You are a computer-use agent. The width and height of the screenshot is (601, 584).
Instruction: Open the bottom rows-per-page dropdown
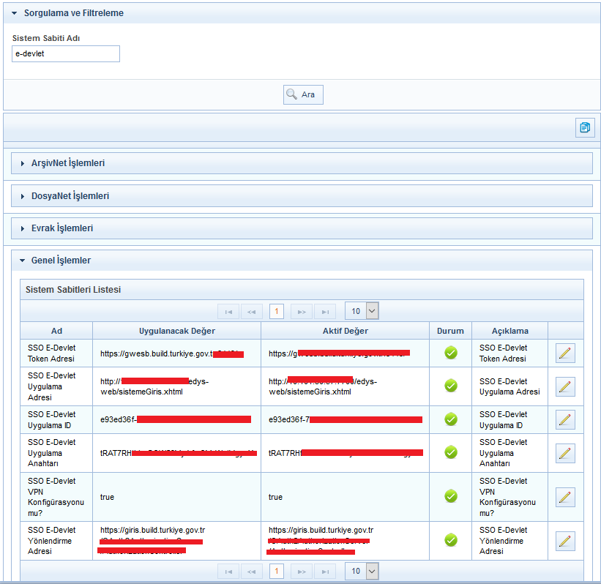click(362, 571)
